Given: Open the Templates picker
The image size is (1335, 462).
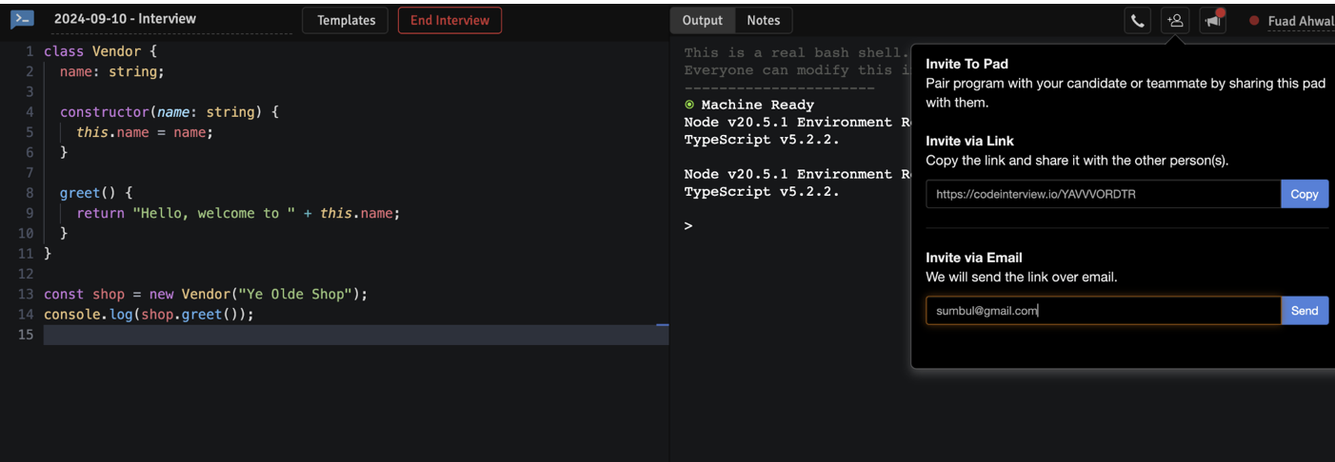Looking at the screenshot, I should [346, 20].
